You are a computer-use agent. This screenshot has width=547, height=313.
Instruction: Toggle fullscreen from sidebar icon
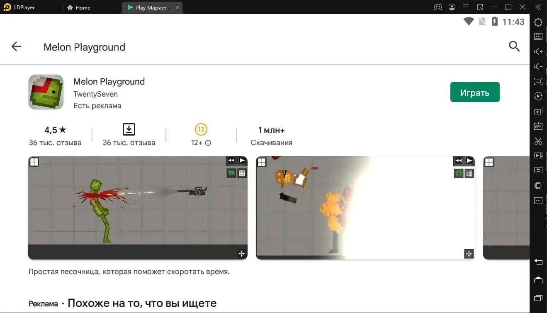pos(538,81)
